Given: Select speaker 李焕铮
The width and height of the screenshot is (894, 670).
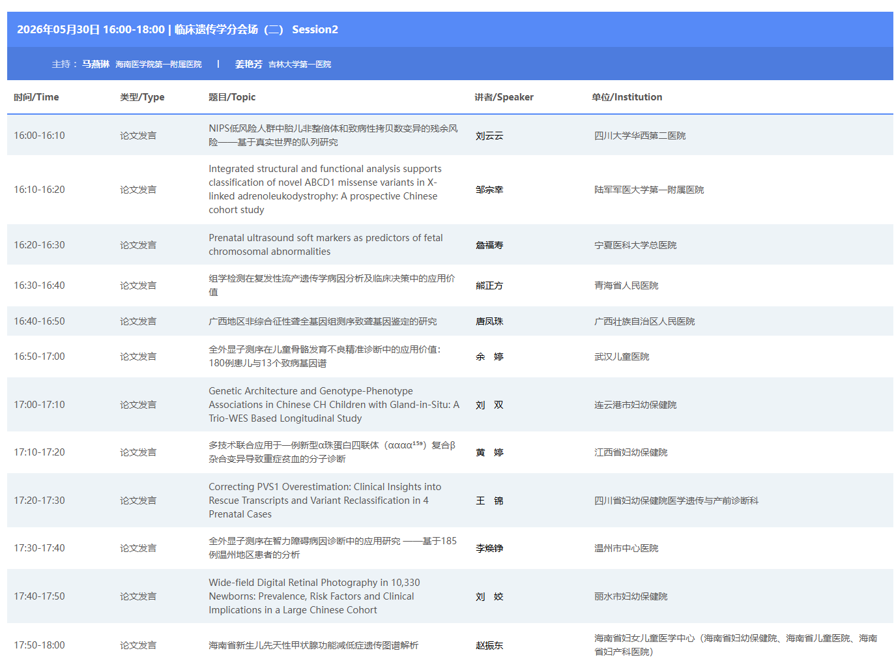Looking at the screenshot, I should coord(489,548).
